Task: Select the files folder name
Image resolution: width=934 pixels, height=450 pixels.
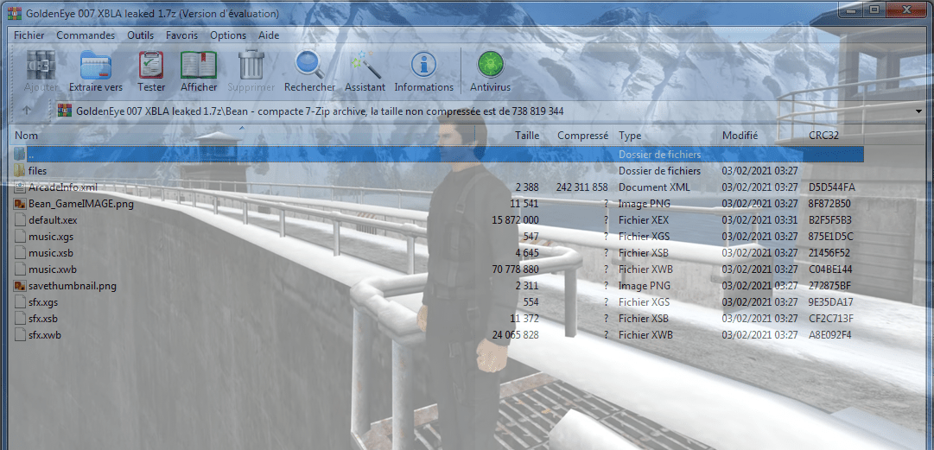Action: coord(37,171)
